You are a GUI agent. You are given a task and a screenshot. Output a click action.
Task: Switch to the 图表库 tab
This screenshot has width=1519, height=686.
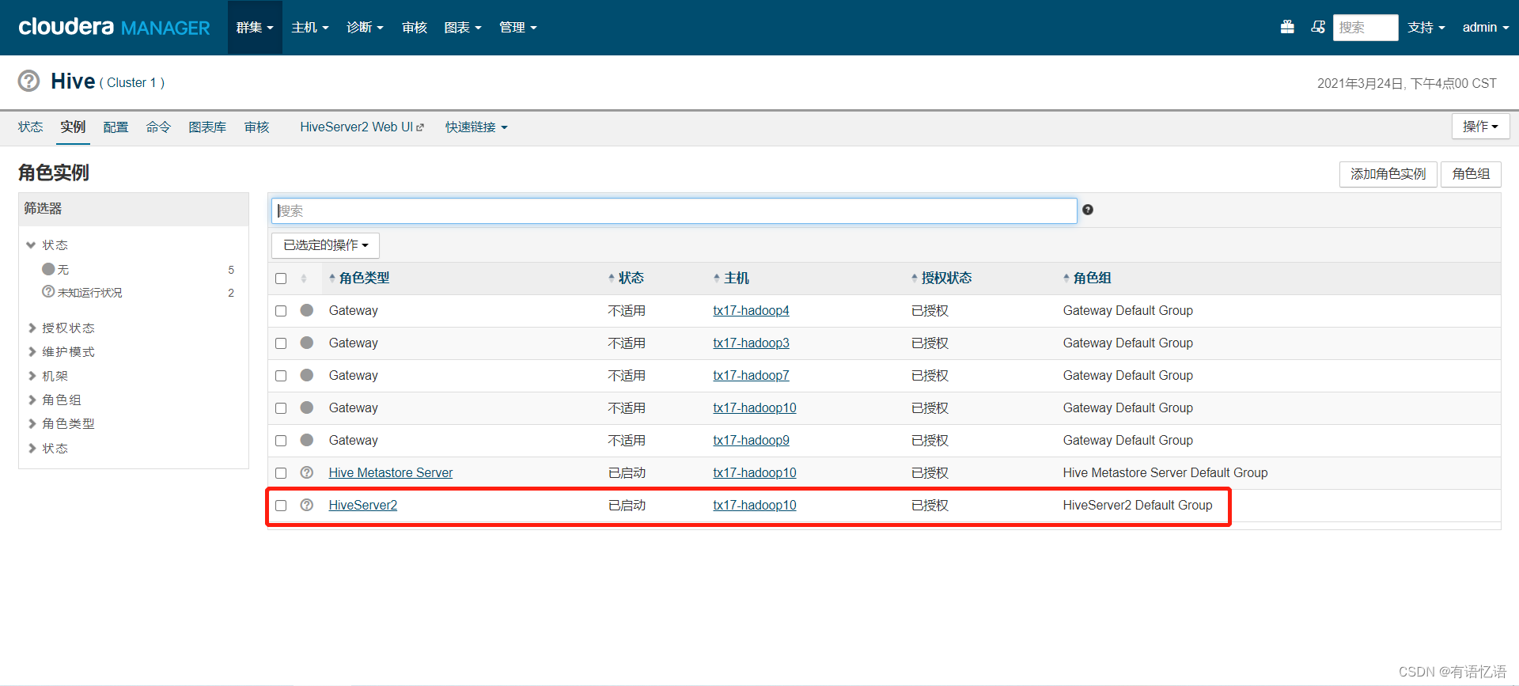coord(207,127)
